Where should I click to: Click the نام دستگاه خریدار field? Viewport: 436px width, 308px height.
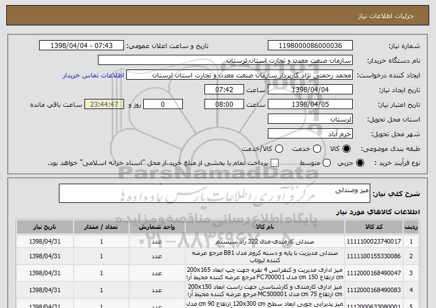[x=225, y=60]
